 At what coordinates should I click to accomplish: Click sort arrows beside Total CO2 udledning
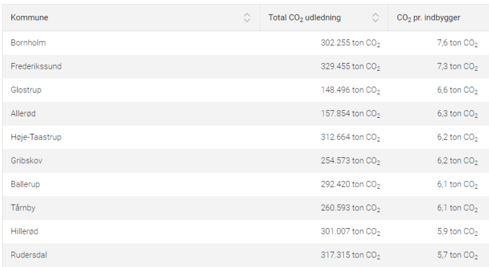[x=375, y=18]
